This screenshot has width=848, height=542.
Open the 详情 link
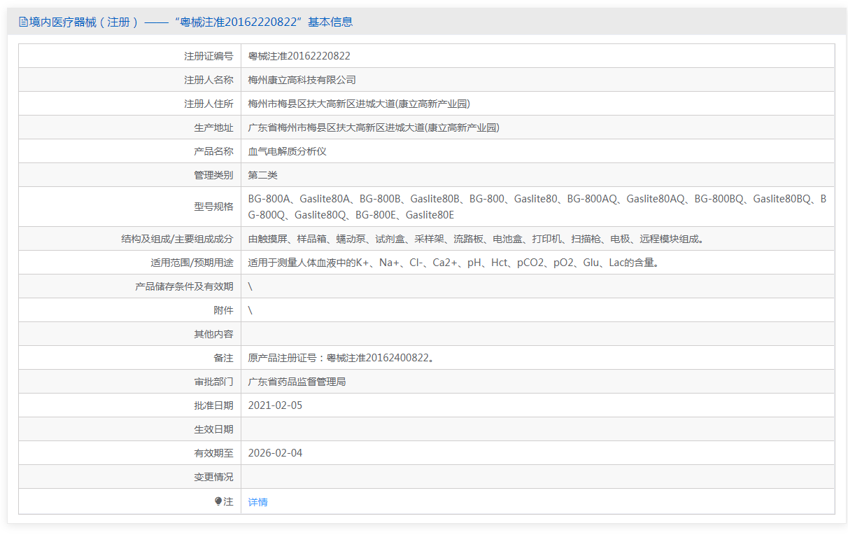pos(257,502)
